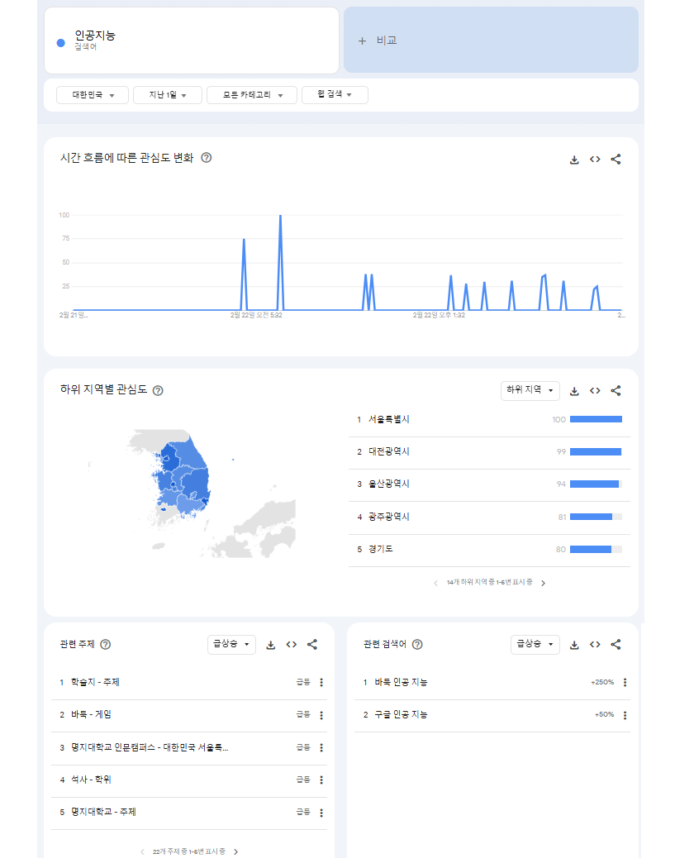Open the 모든 카테고리 dropdown

pos(251,95)
